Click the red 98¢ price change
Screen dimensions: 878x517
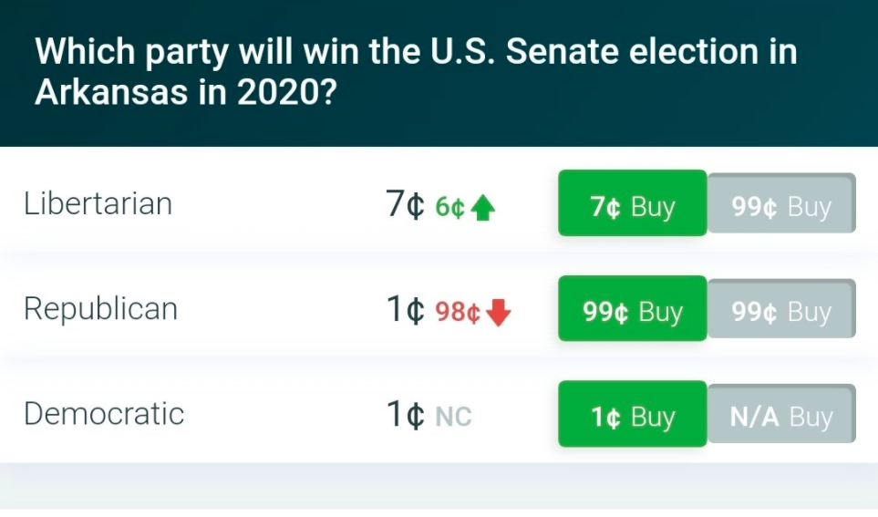tap(458, 313)
